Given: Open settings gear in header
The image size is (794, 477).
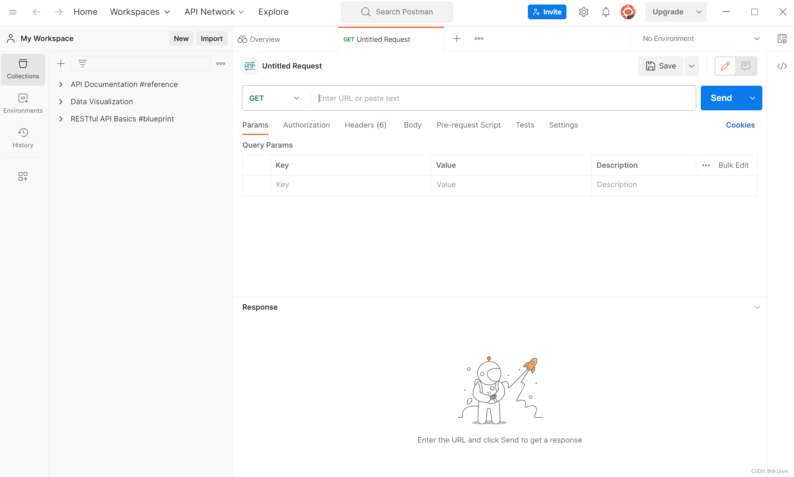Looking at the screenshot, I should click(583, 12).
